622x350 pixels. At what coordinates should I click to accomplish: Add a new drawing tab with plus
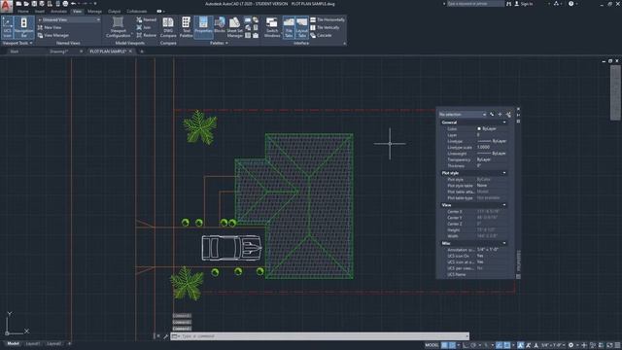pyautogui.click(x=142, y=52)
